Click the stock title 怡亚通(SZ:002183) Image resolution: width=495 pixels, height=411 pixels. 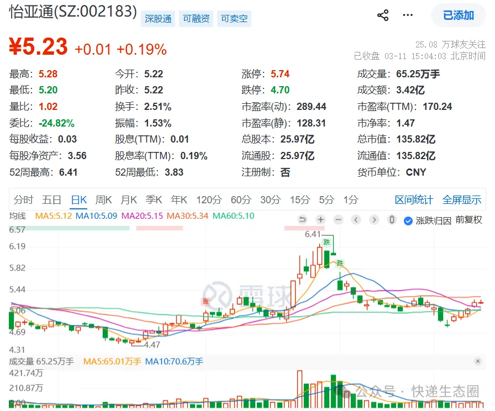(73, 12)
